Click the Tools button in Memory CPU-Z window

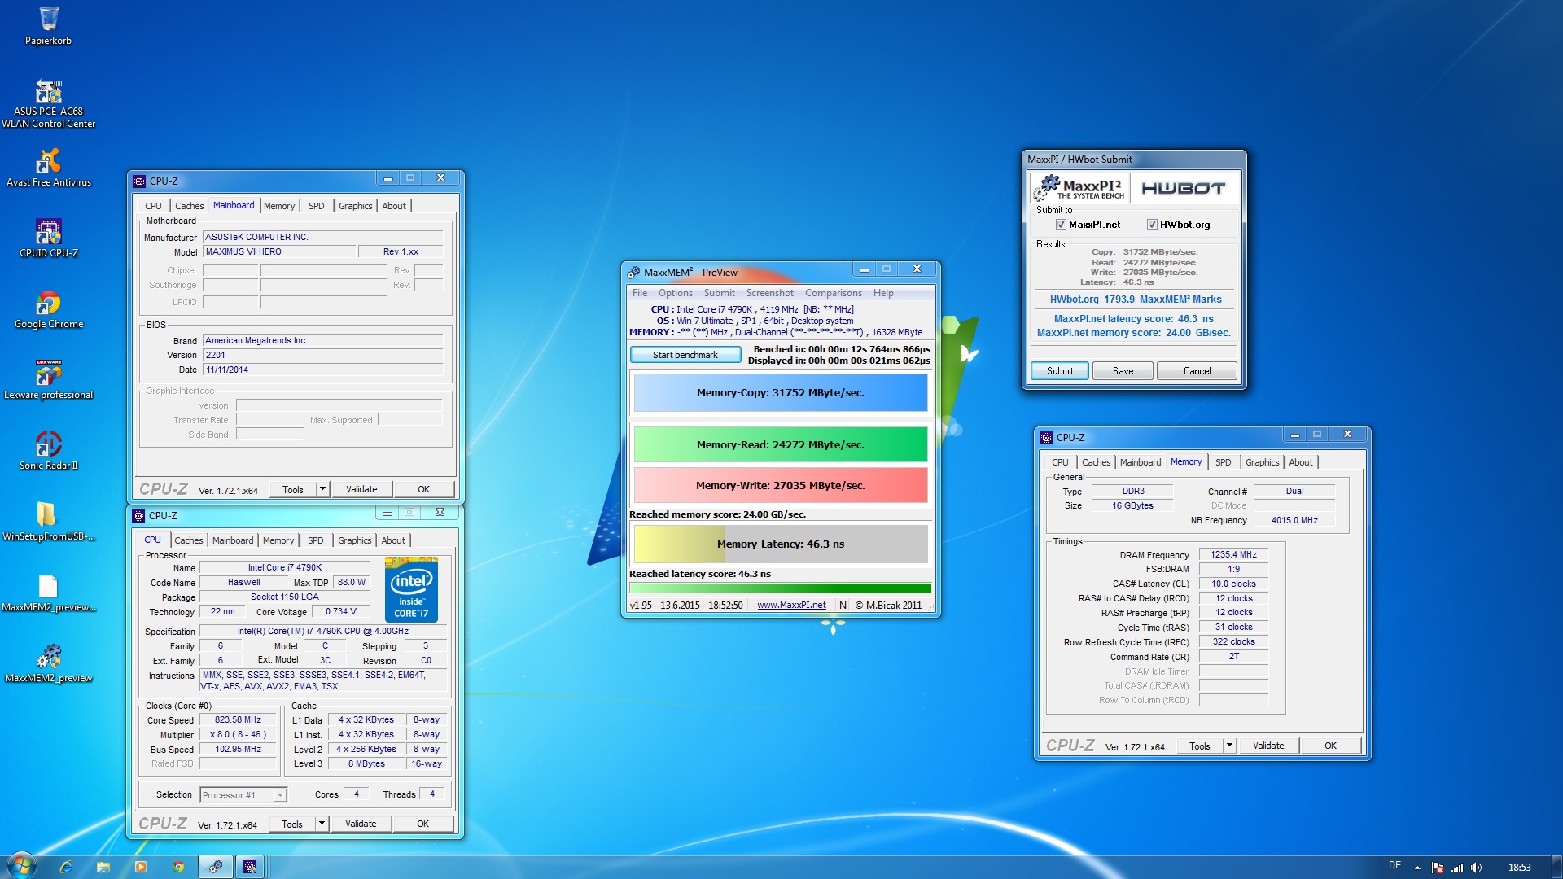[1199, 746]
